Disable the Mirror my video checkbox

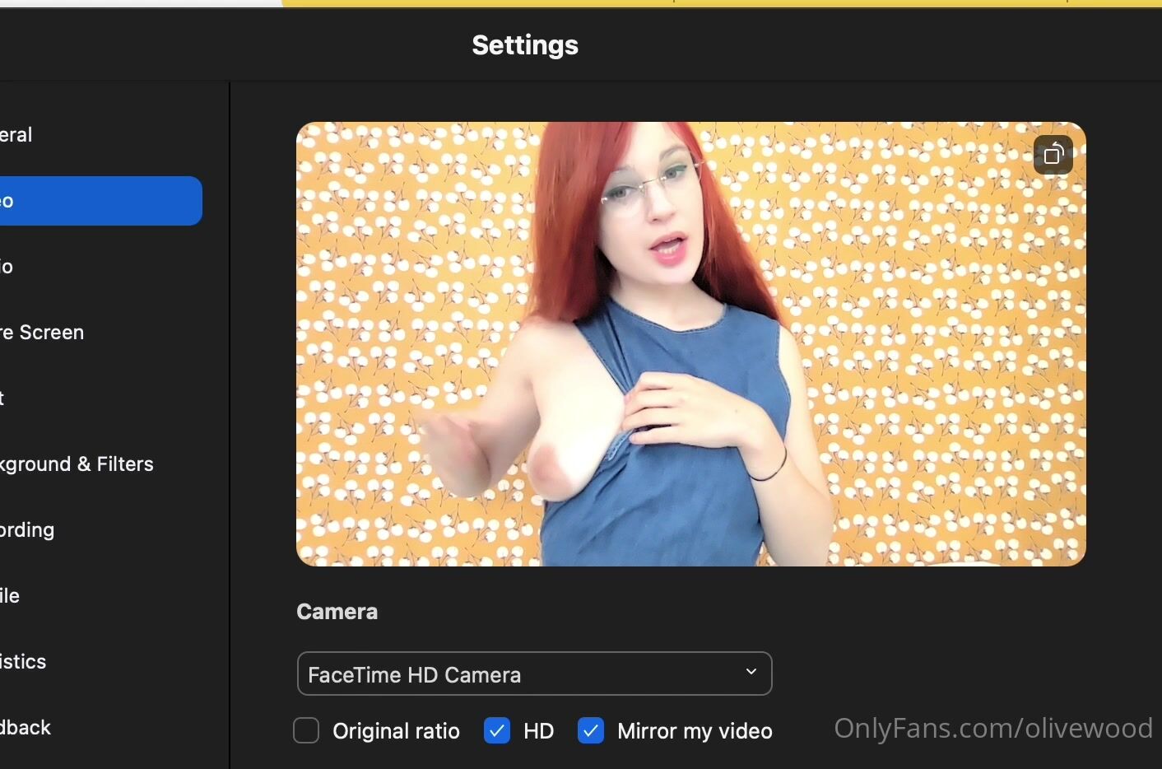(591, 730)
